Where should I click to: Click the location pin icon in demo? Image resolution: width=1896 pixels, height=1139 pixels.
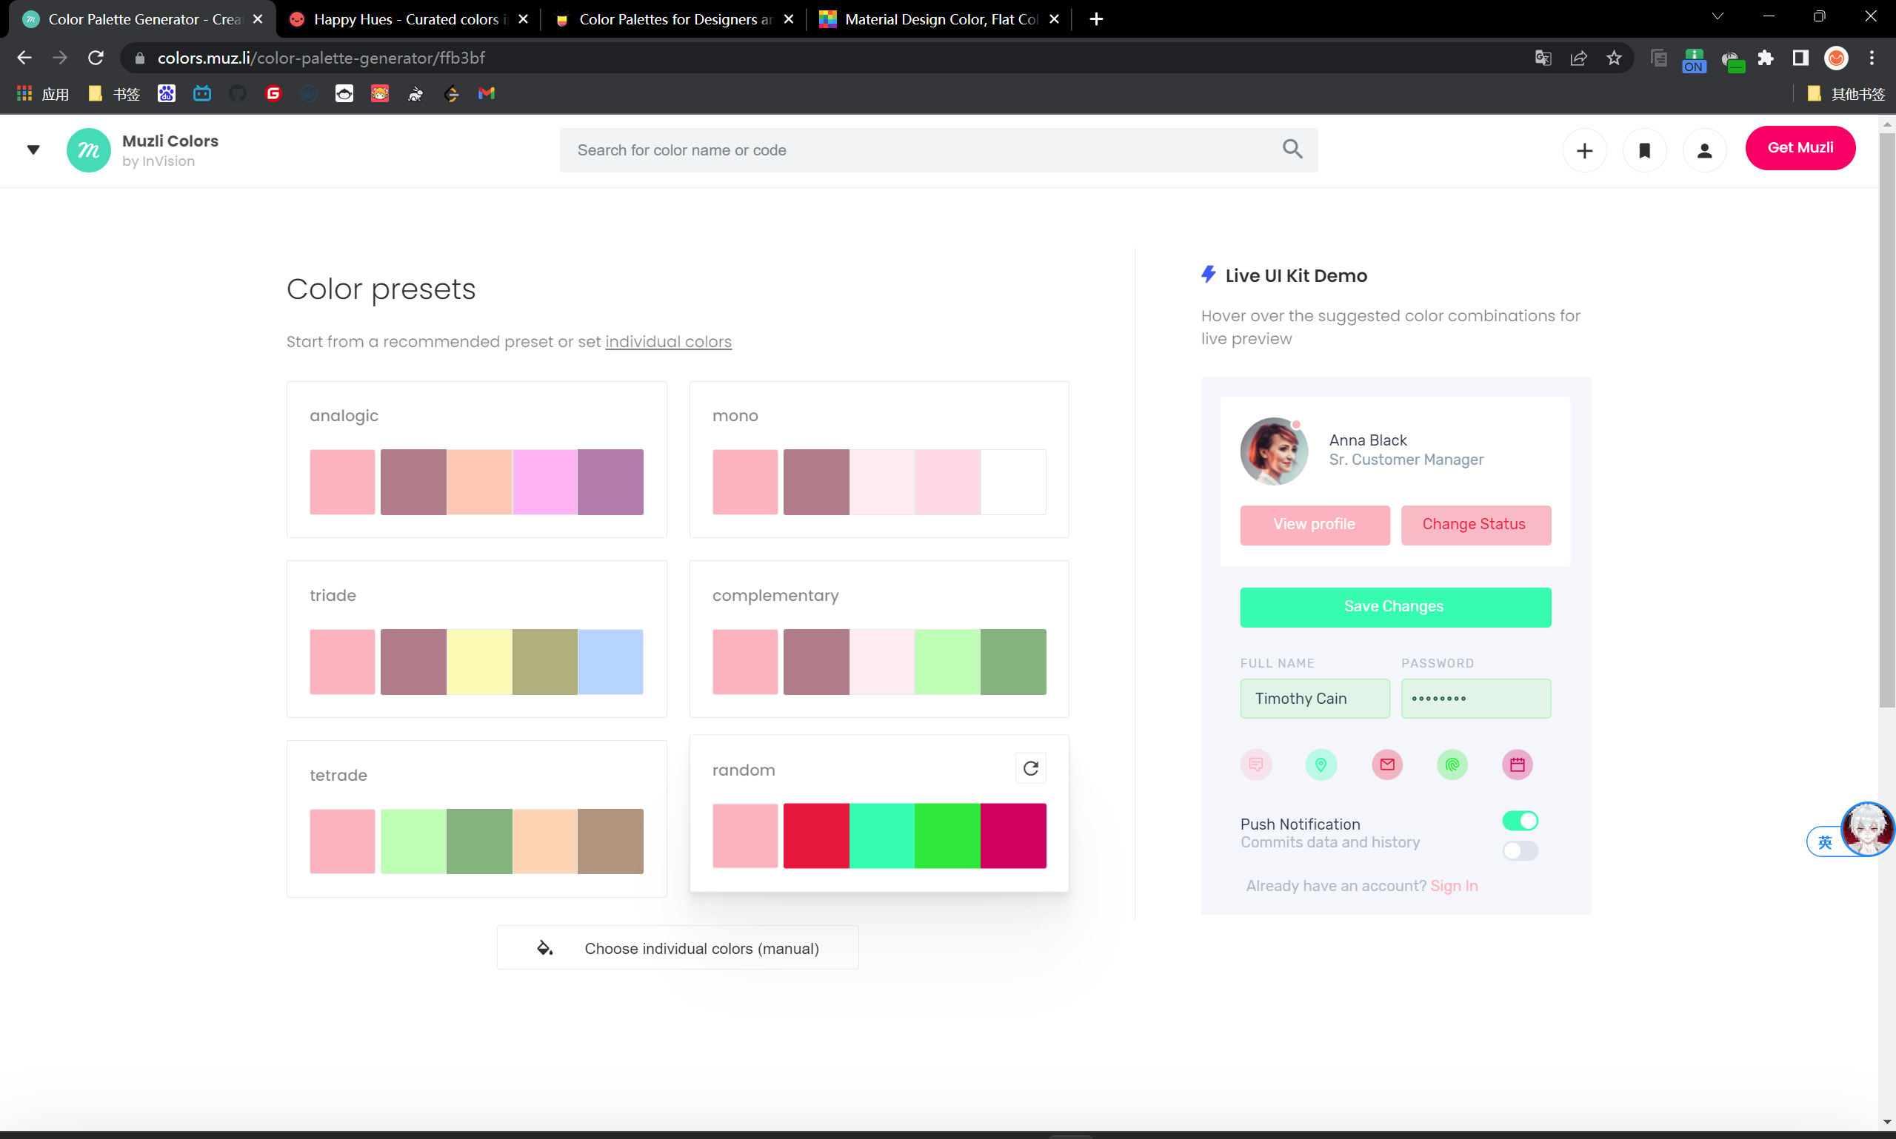[x=1321, y=765]
